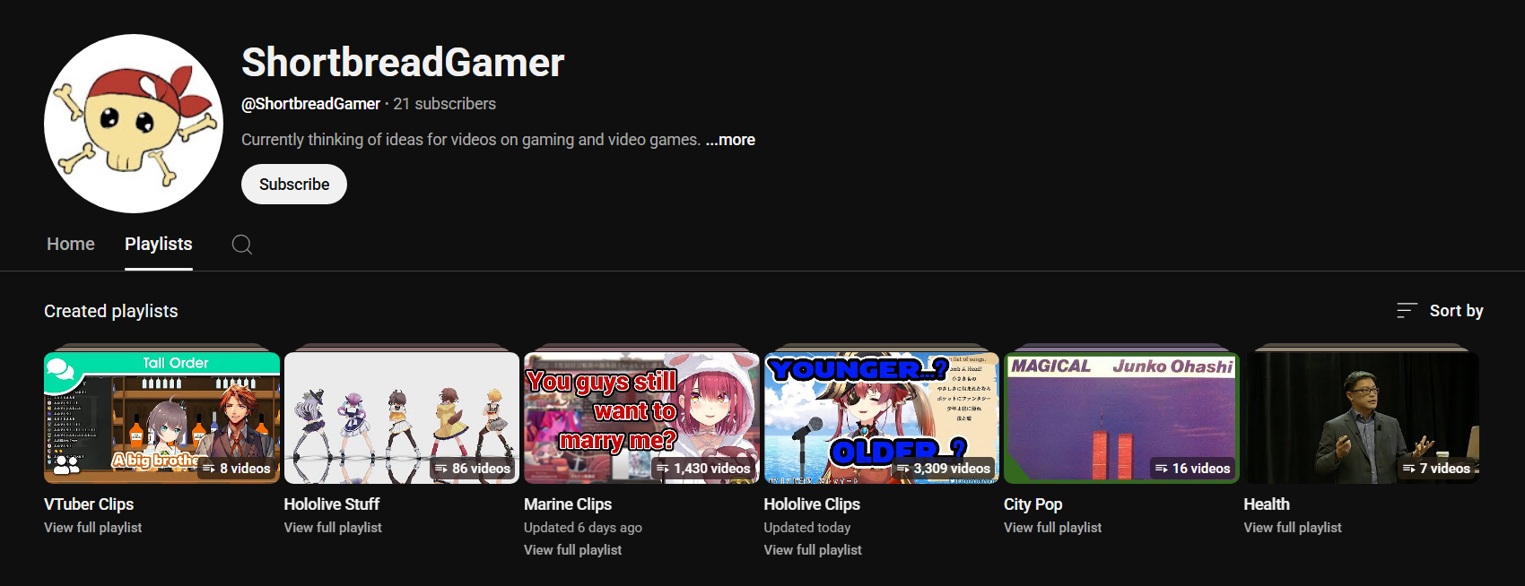This screenshot has width=1525, height=586.
Task: Click the Hololive Stuff title
Action: pos(332,504)
